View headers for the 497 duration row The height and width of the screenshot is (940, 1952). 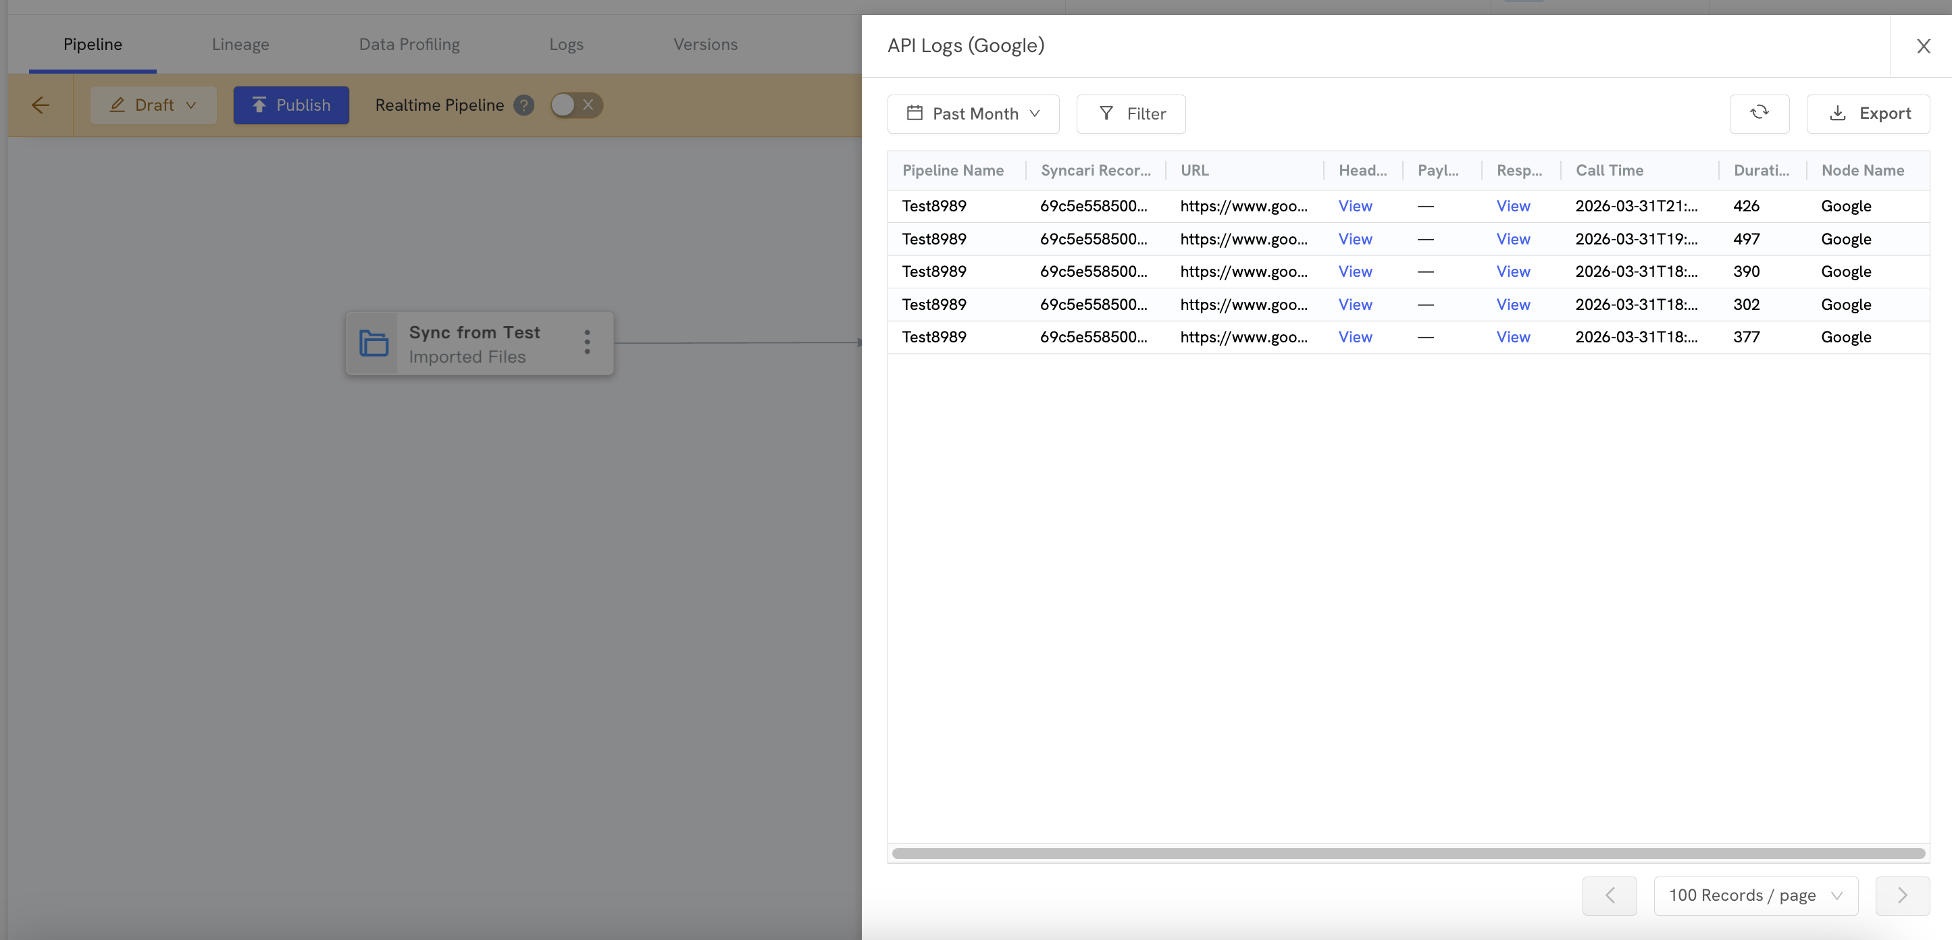coord(1355,239)
